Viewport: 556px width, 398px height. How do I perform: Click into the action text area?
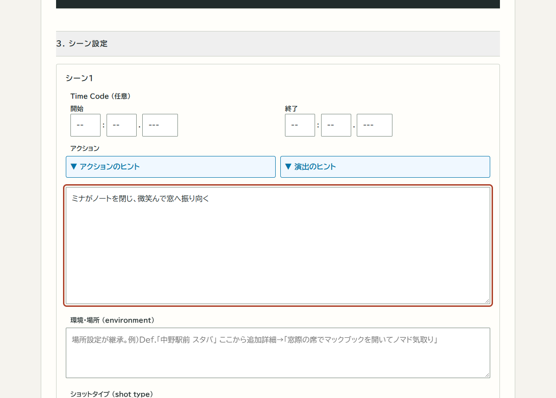(278, 245)
